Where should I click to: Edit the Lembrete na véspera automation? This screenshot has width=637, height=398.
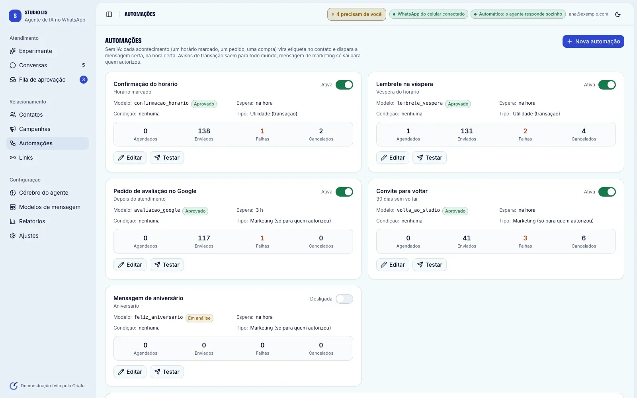point(393,158)
